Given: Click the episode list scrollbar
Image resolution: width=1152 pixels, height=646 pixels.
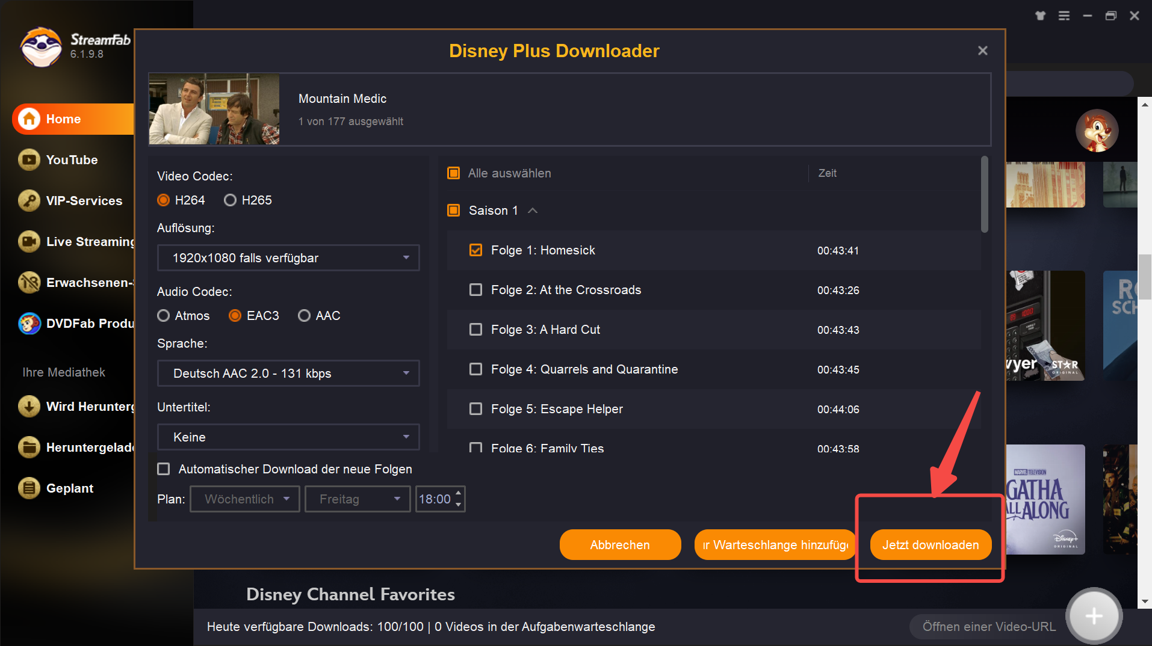Looking at the screenshot, I should point(985,194).
